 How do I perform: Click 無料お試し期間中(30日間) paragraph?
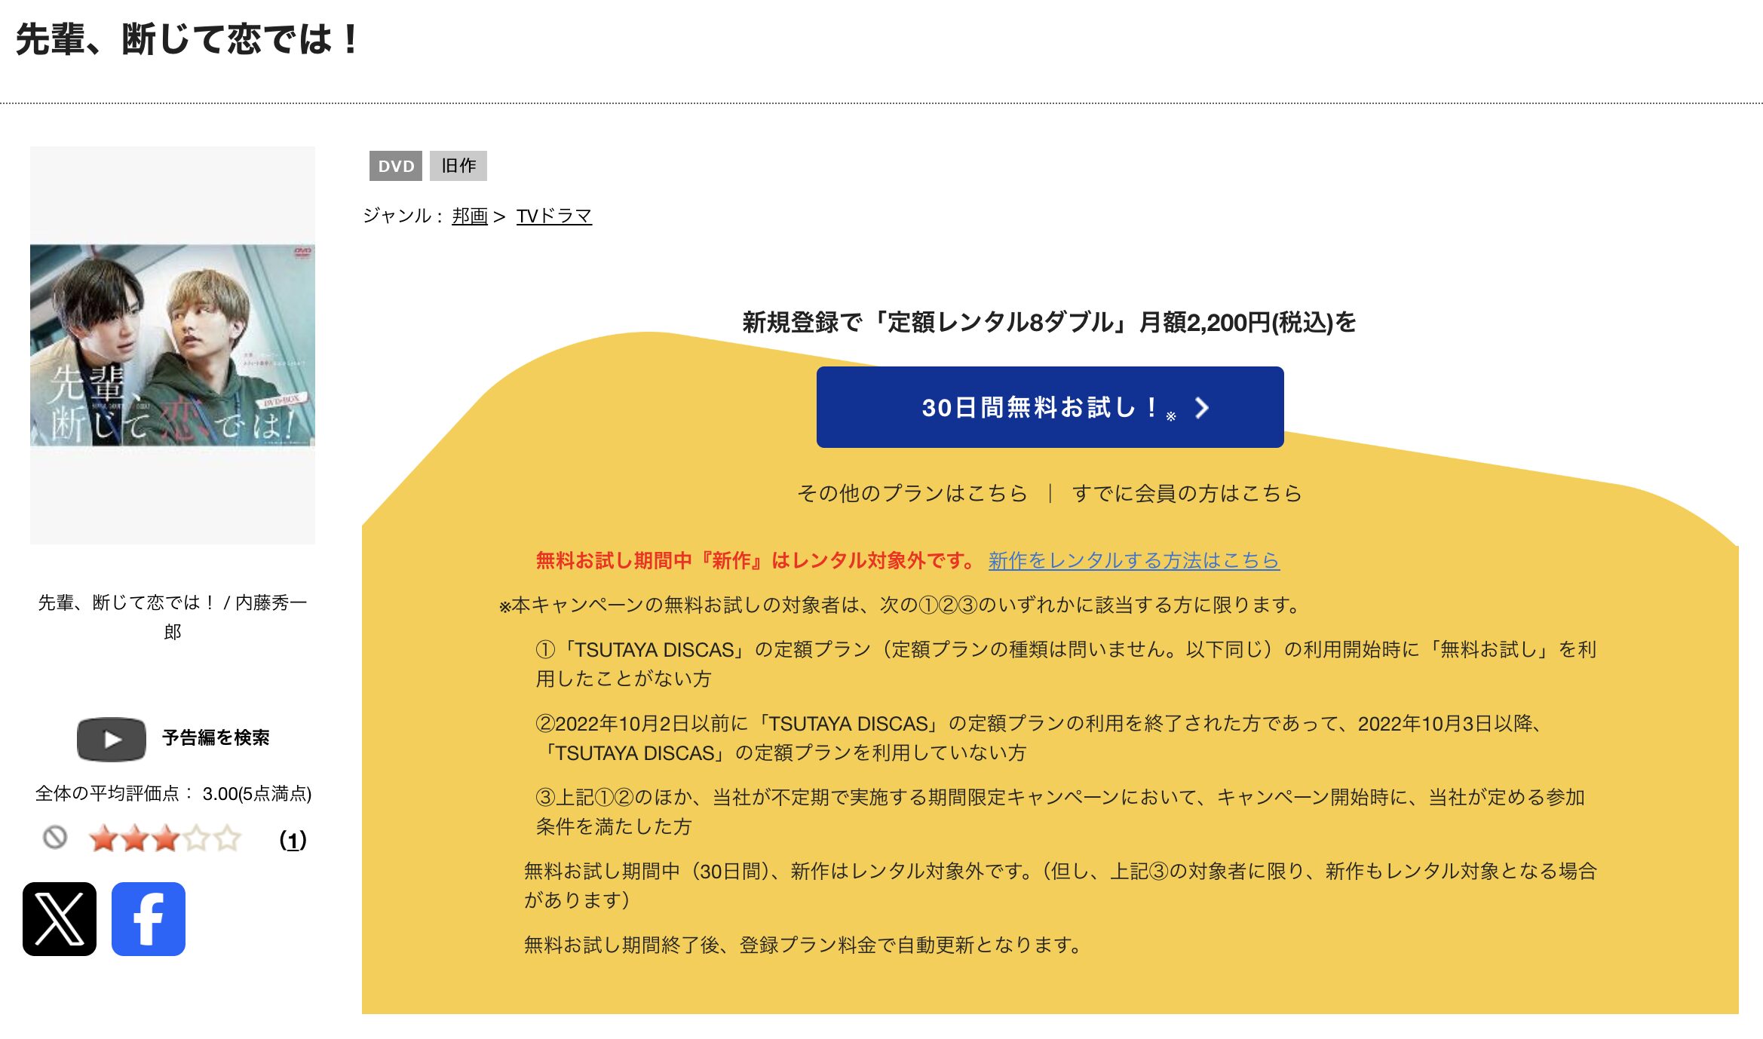click(1060, 885)
